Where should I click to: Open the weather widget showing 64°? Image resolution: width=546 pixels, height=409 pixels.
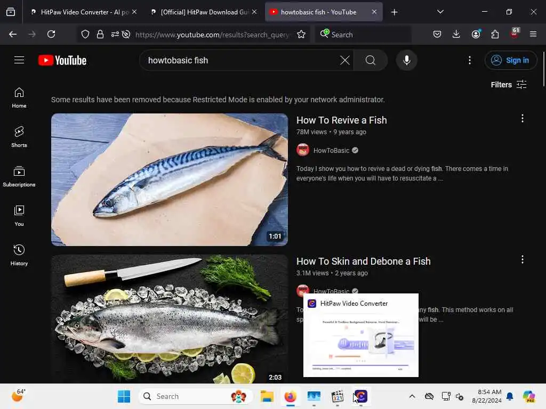pyautogui.click(x=18, y=396)
